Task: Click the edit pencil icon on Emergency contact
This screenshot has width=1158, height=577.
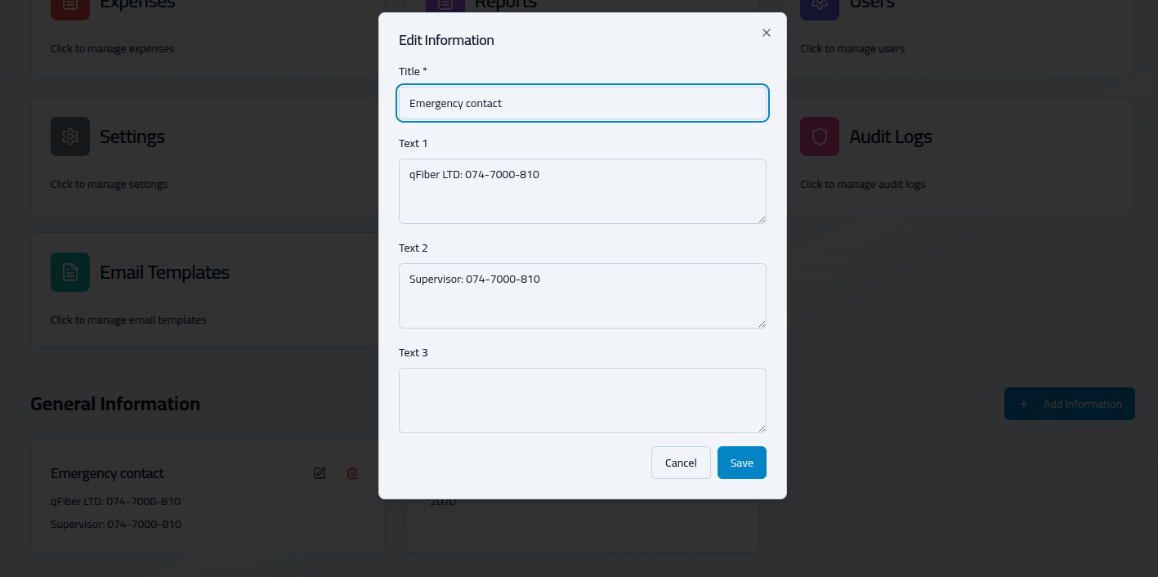Action: coord(320,473)
